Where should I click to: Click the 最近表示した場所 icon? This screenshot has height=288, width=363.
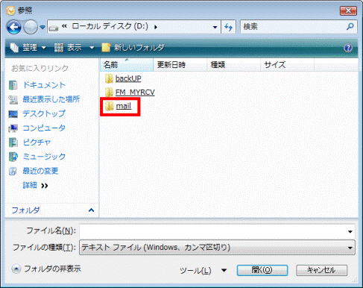pyautogui.click(x=13, y=99)
